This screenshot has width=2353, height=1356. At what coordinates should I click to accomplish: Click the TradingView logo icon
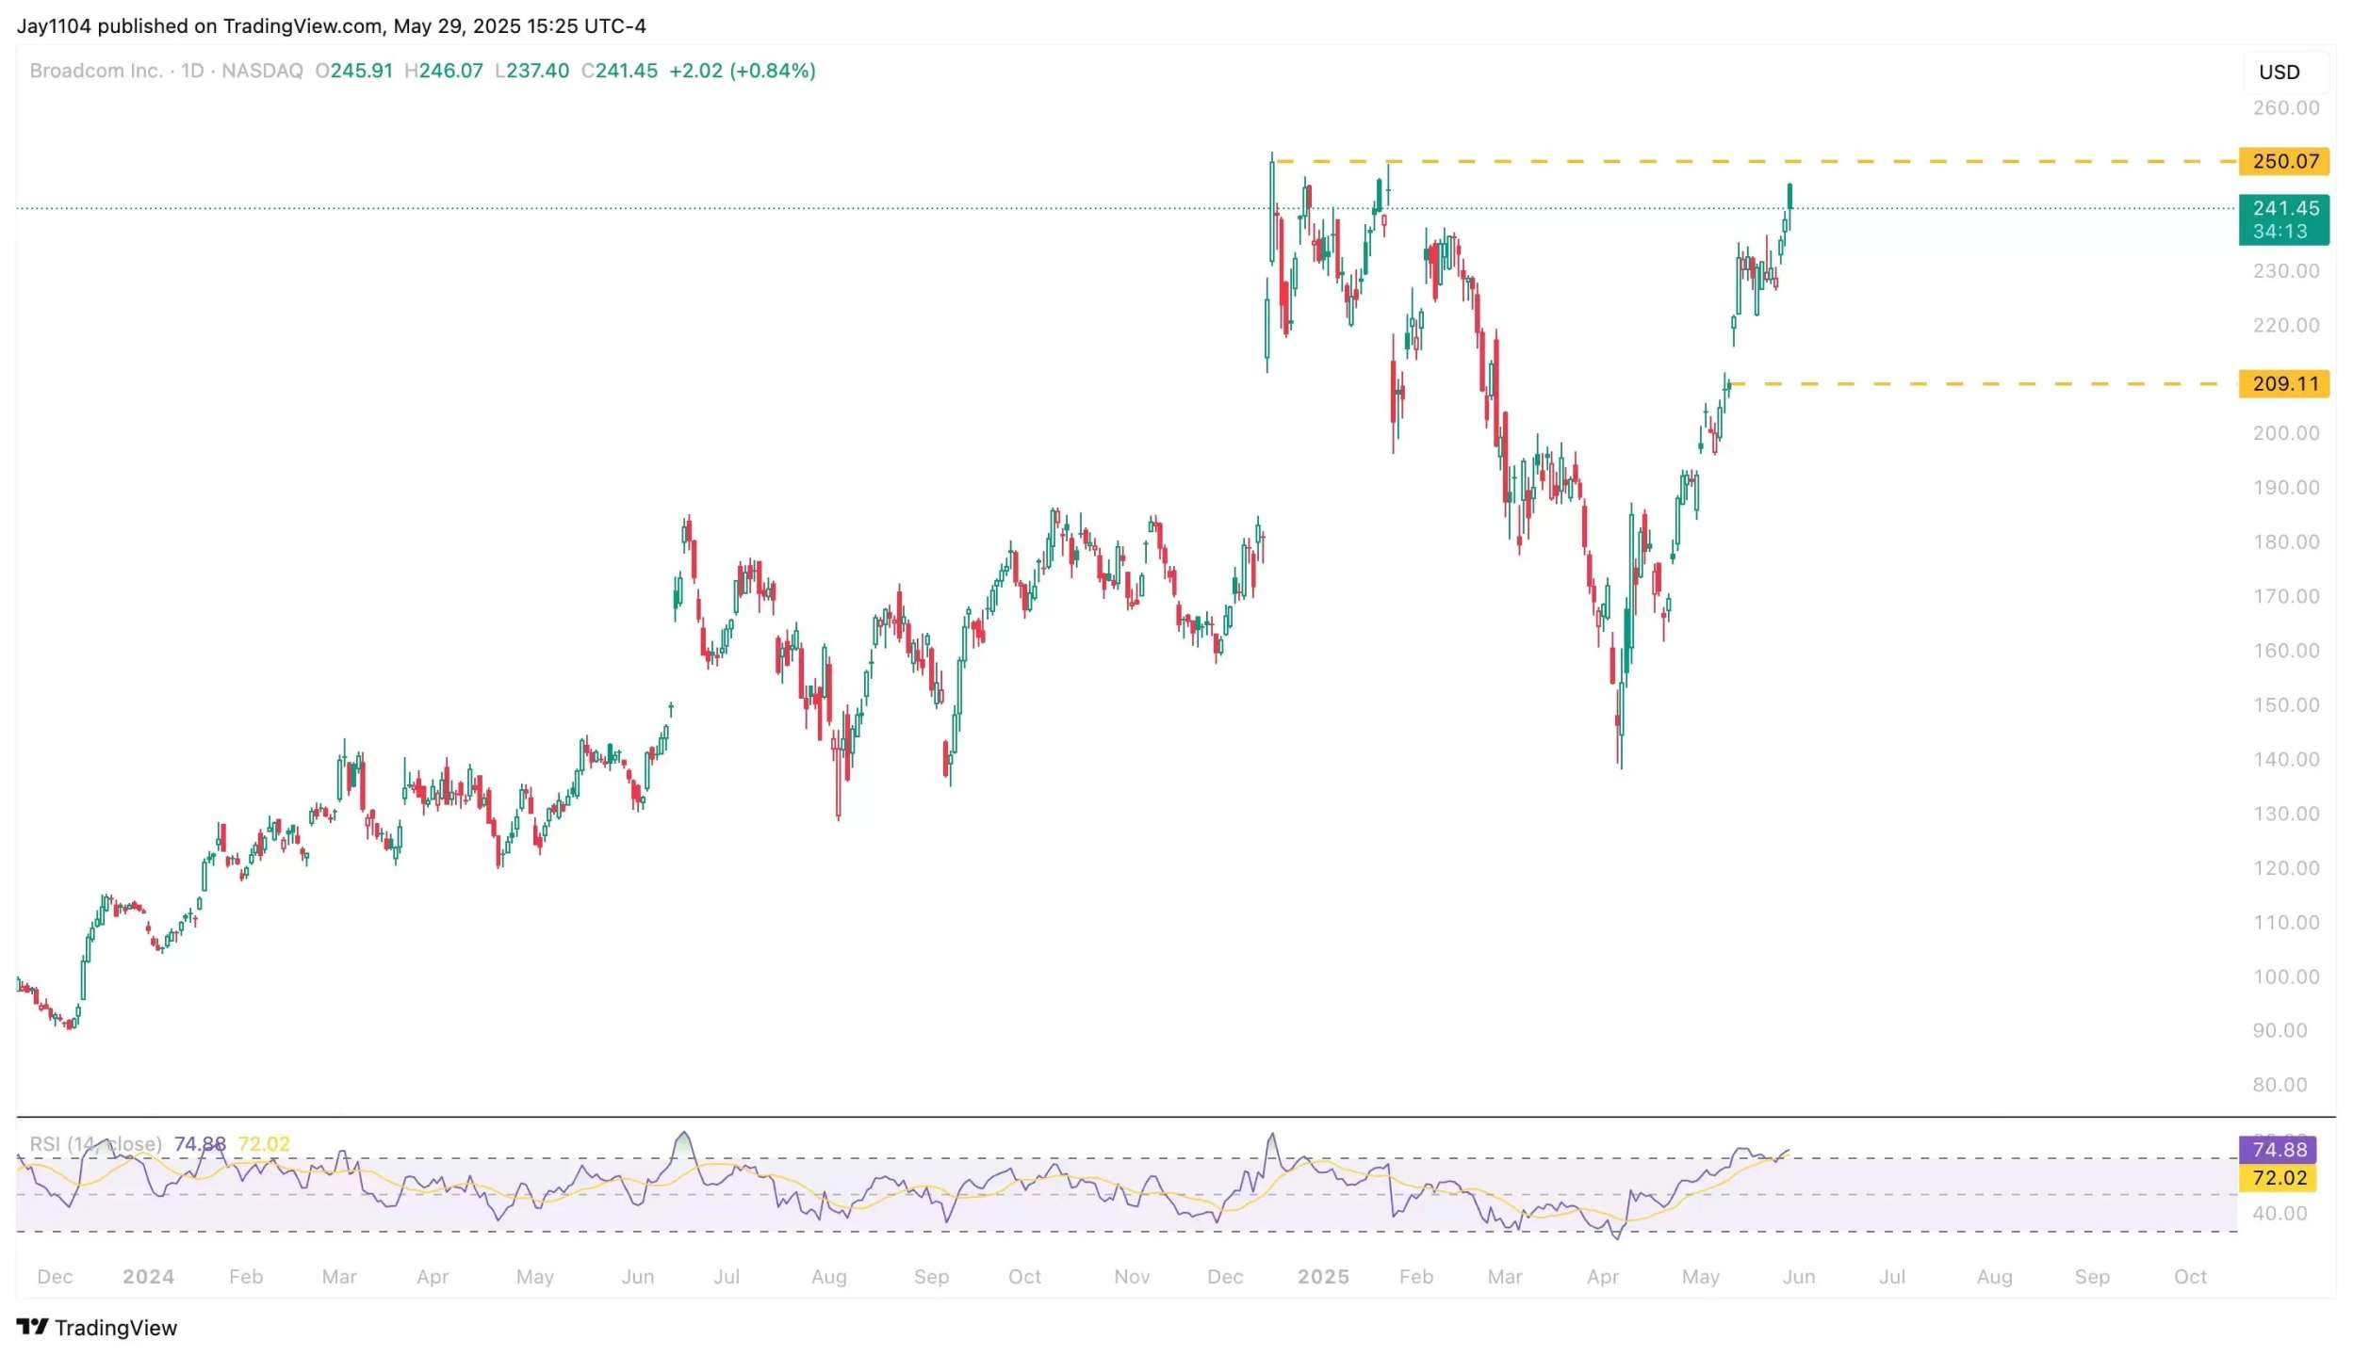pyautogui.click(x=32, y=1327)
